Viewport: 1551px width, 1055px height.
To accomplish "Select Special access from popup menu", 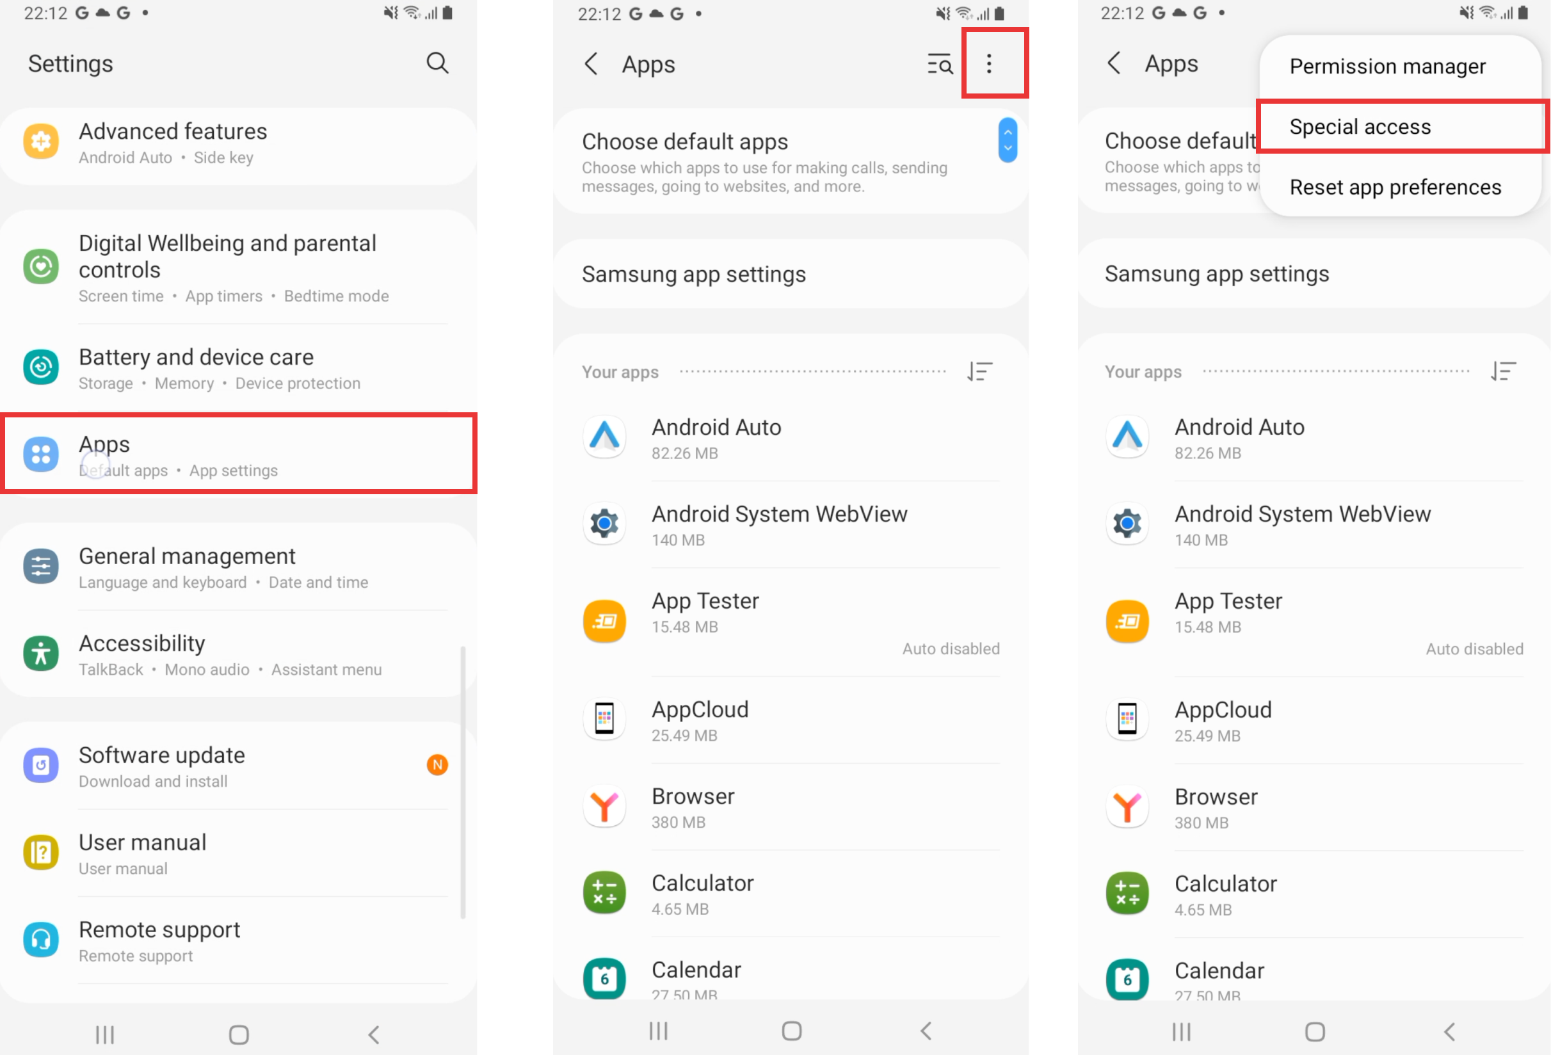I will pos(1403,127).
